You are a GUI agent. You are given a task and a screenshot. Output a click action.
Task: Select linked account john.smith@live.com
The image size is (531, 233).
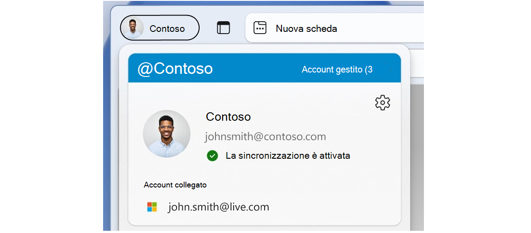coord(219,207)
